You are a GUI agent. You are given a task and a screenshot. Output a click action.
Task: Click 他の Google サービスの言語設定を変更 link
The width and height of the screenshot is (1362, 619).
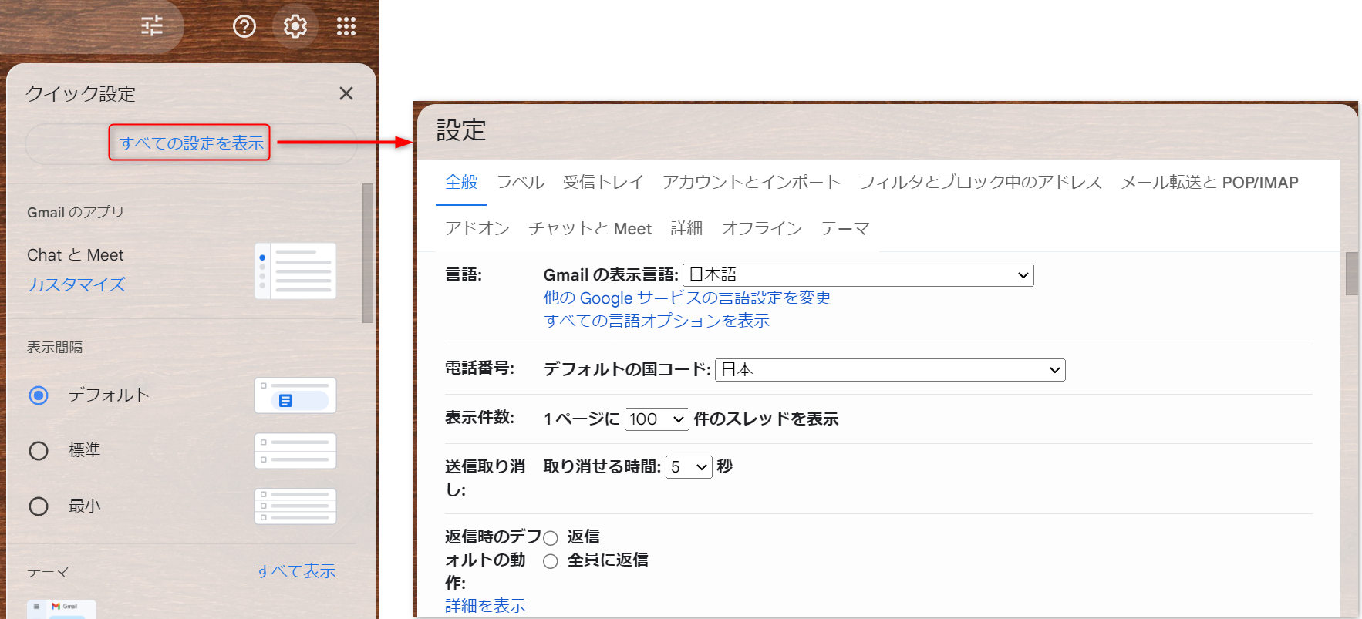coord(687,298)
